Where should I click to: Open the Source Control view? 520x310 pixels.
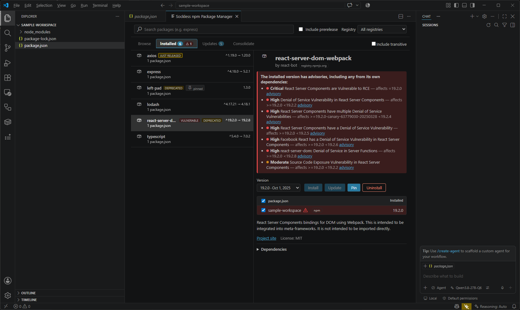[x=8, y=48]
